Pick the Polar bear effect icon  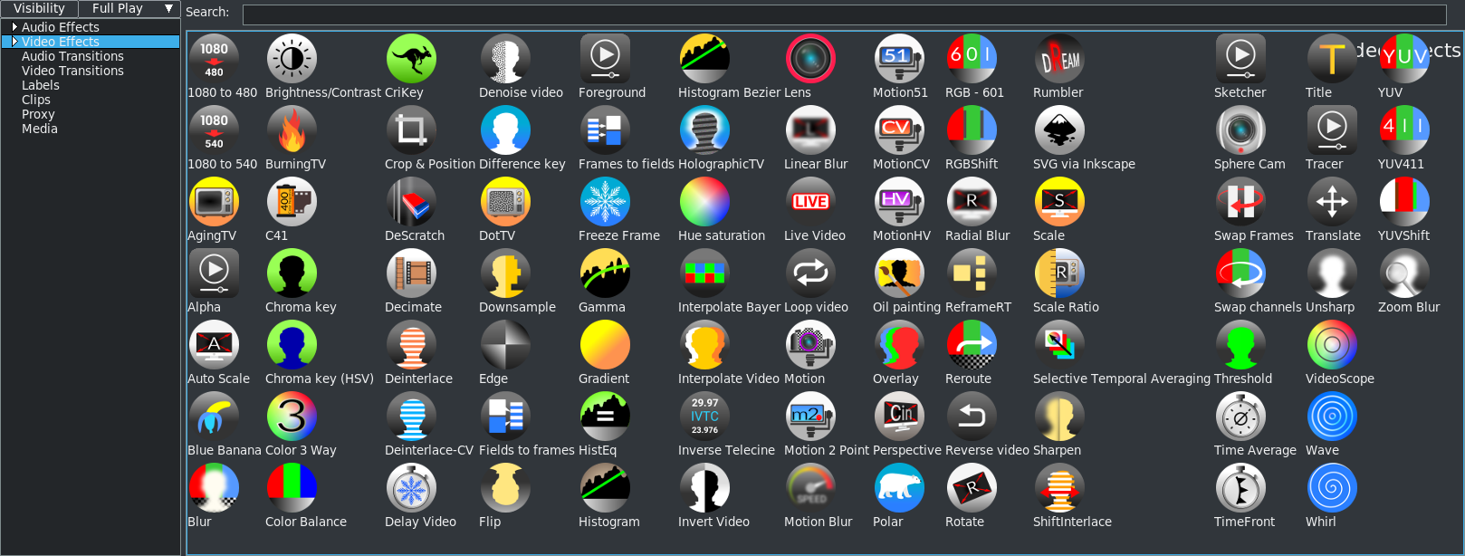(x=899, y=488)
